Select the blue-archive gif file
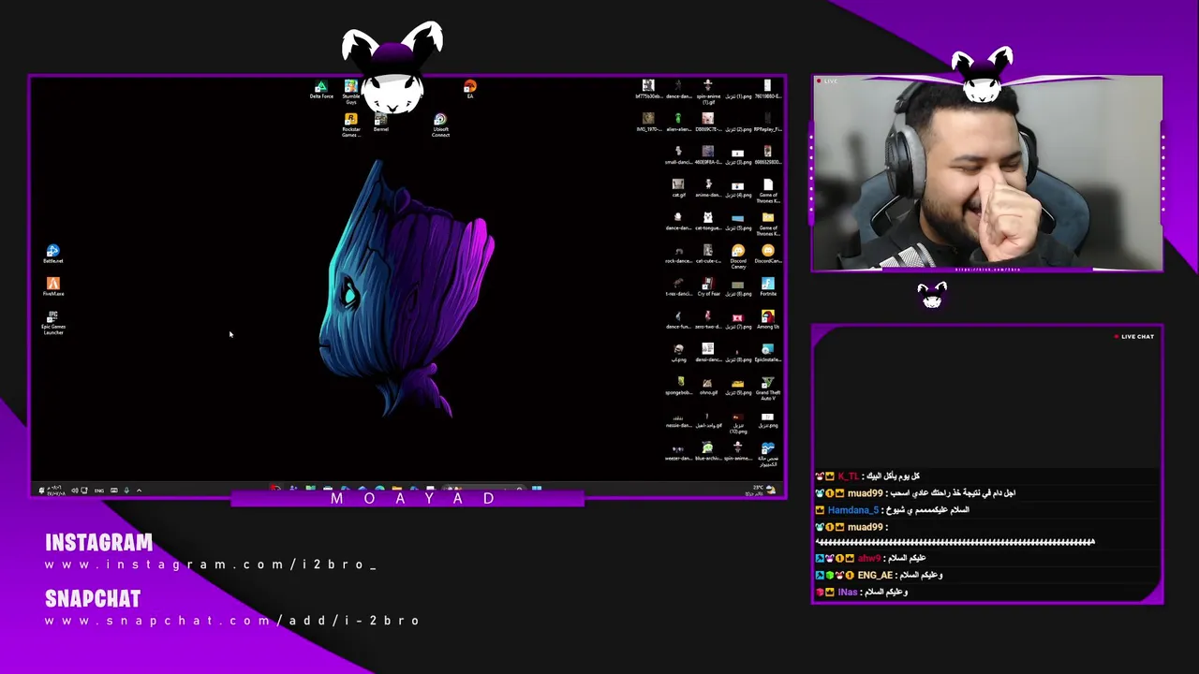The image size is (1199, 674). point(708,451)
